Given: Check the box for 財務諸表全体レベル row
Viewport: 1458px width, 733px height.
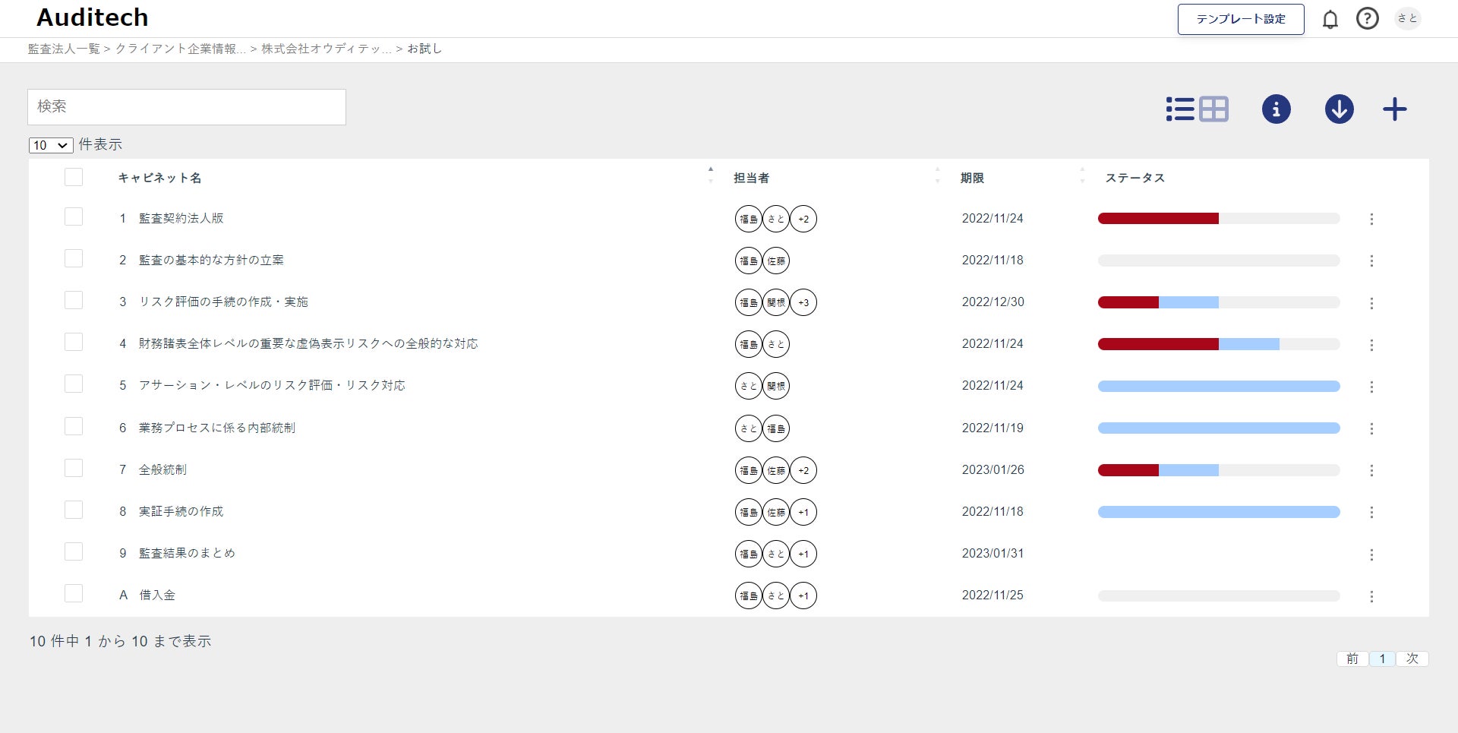Looking at the screenshot, I should pyautogui.click(x=74, y=342).
